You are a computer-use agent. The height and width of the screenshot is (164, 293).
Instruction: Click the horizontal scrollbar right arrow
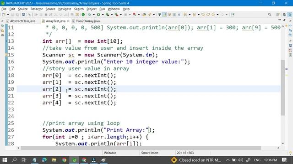pyautogui.click(x=278, y=148)
